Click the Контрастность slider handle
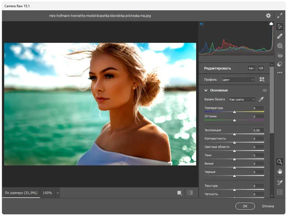Screen dimensions: 287x216 pyautogui.click(x=234, y=142)
